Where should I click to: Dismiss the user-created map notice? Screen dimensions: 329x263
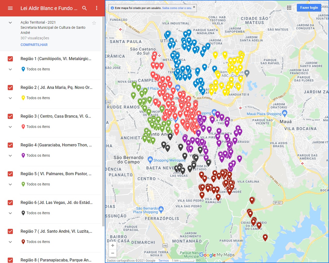tap(194, 7)
